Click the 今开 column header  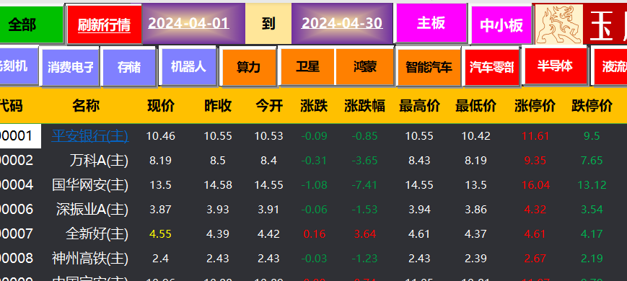(269, 106)
